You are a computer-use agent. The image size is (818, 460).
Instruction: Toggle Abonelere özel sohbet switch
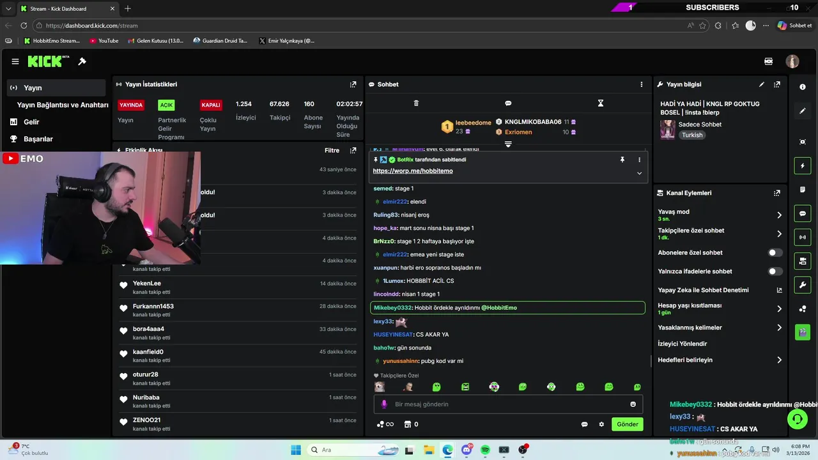click(x=775, y=253)
